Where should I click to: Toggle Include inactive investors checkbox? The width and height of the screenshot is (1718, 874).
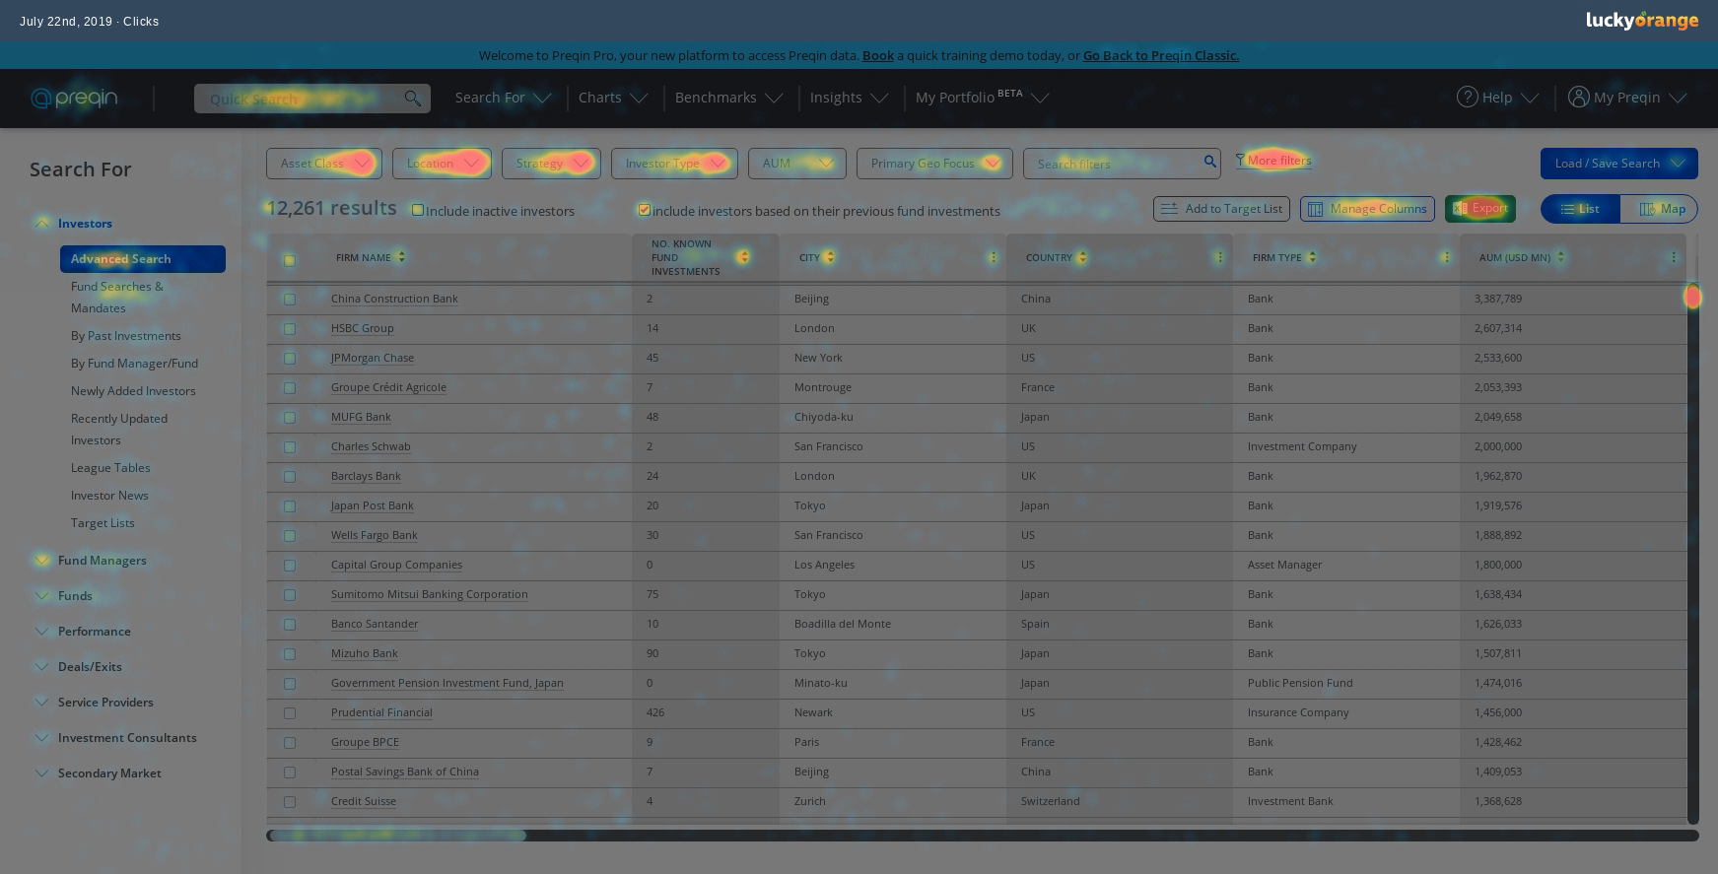(x=418, y=210)
